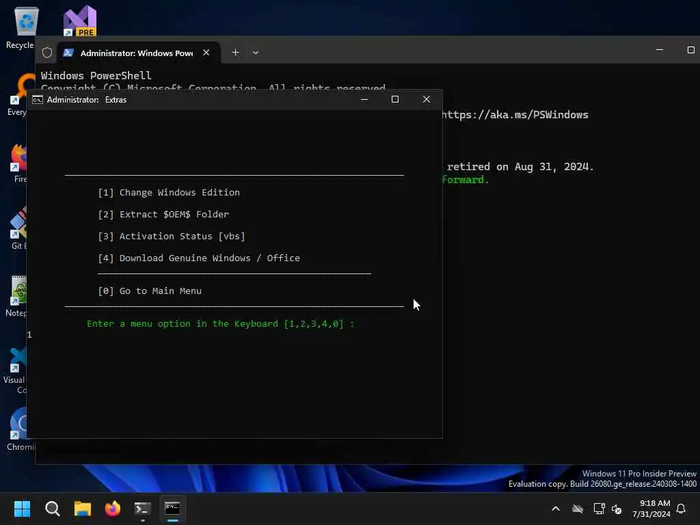
Task: Close the Administrator: Extras window
Action: point(427,99)
